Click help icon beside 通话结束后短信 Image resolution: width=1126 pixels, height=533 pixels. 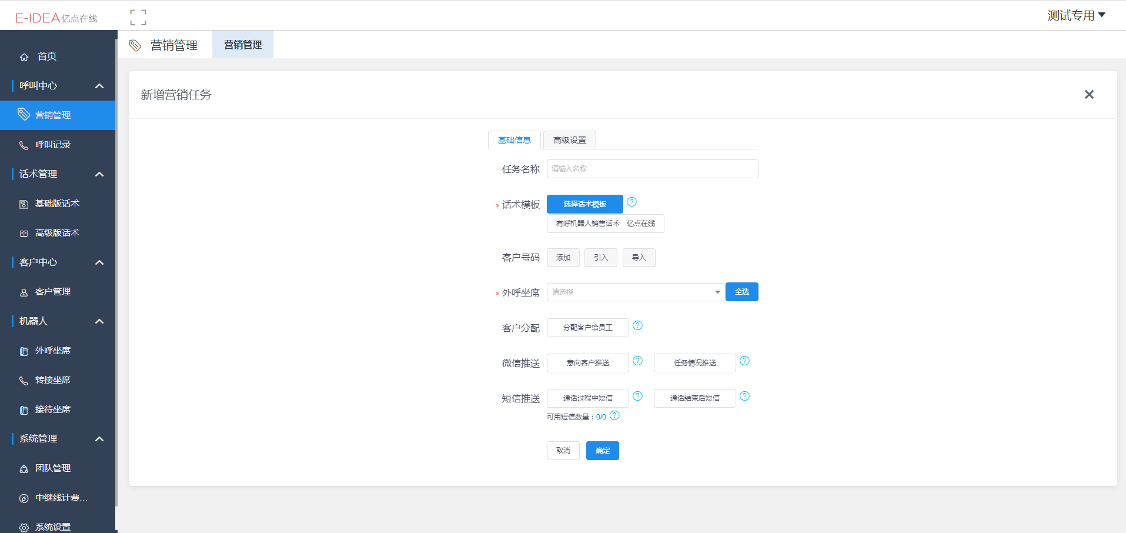click(x=744, y=396)
